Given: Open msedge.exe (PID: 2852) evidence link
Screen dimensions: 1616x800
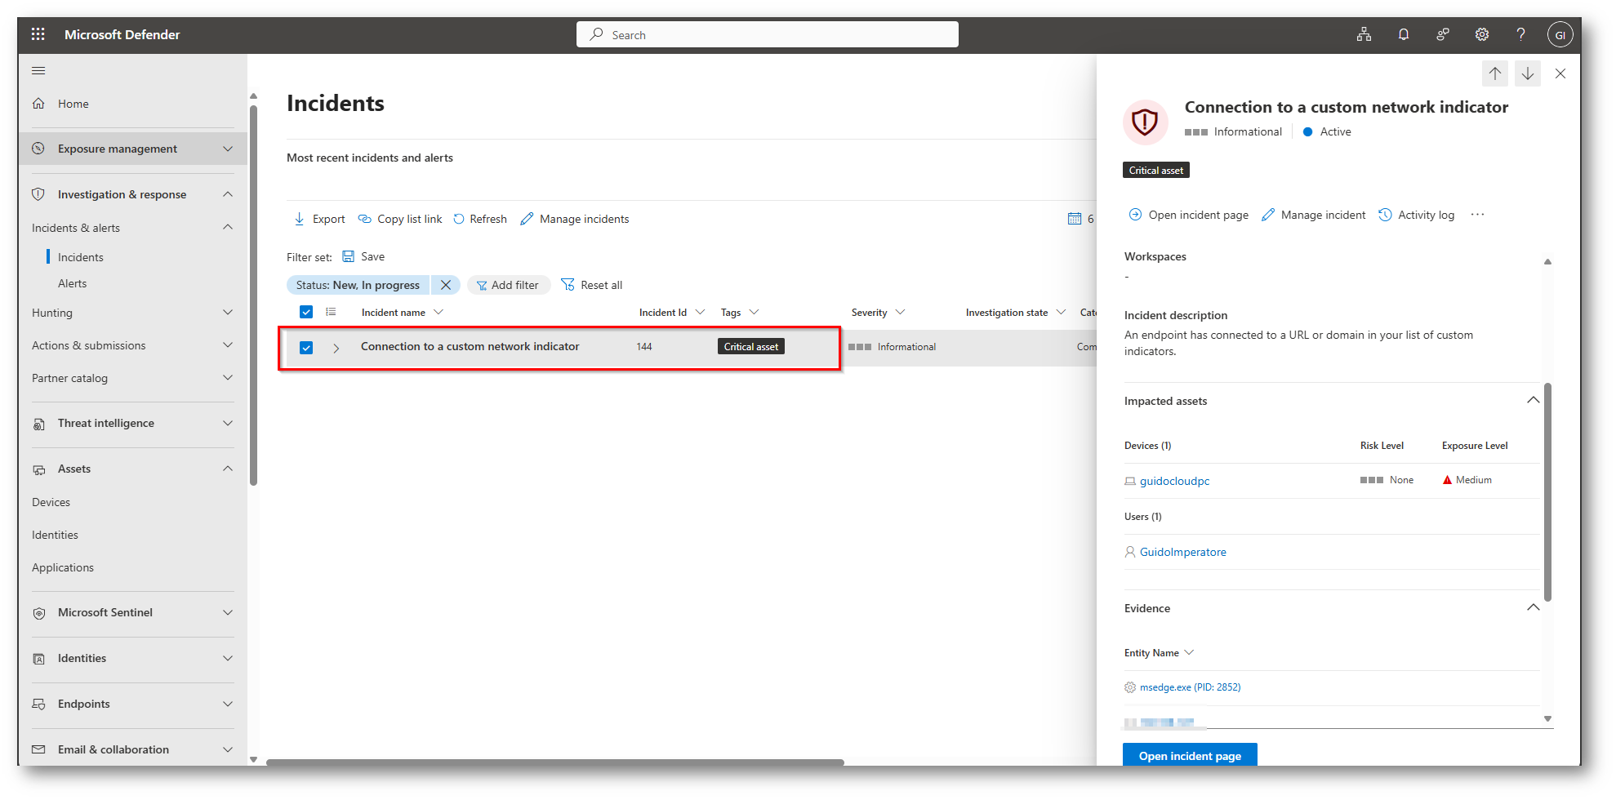Looking at the screenshot, I should pos(1190,687).
